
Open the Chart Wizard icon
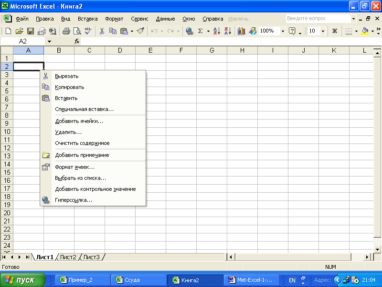pyautogui.click(x=241, y=31)
